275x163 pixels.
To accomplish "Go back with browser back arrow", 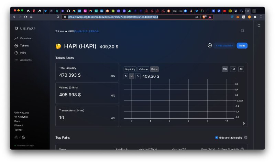I will (14, 17).
